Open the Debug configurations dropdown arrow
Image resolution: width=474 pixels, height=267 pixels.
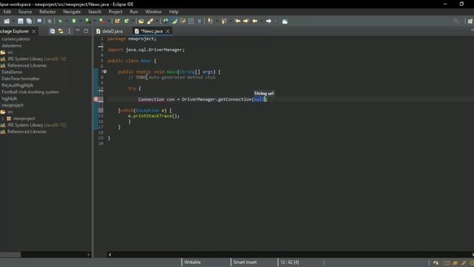tap(66, 21)
